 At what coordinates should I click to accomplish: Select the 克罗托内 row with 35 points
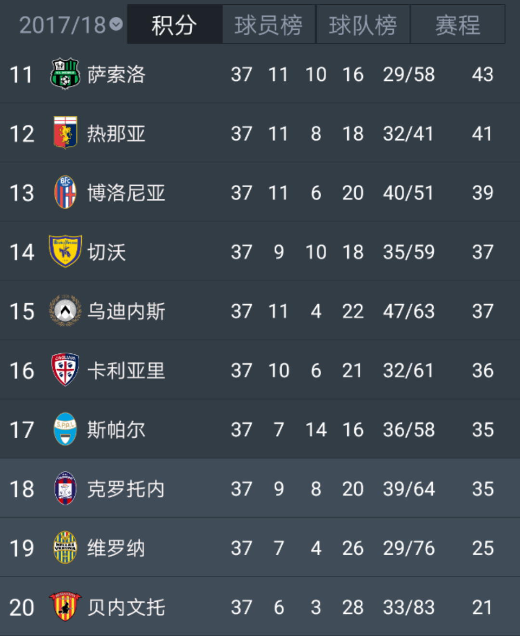260,489
